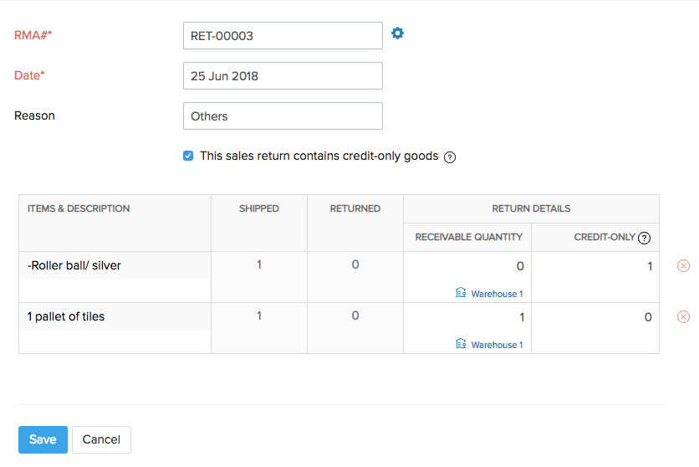Delete the 1 pallet of tiles row
This screenshot has height=467, width=699.
683,316
